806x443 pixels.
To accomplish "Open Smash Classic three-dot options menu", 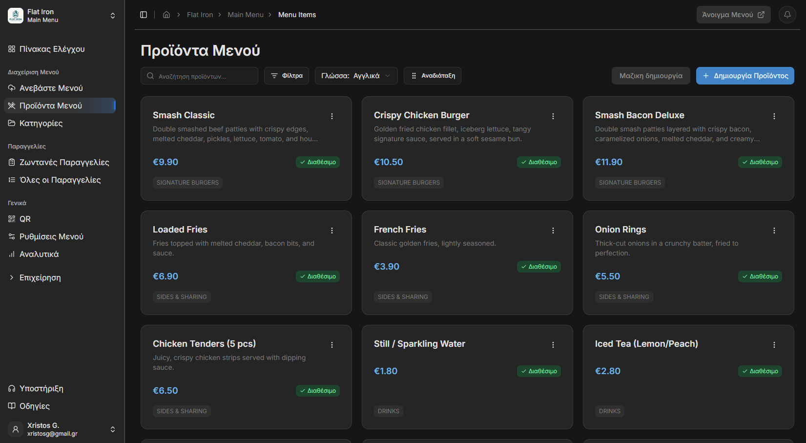I will coord(332,116).
